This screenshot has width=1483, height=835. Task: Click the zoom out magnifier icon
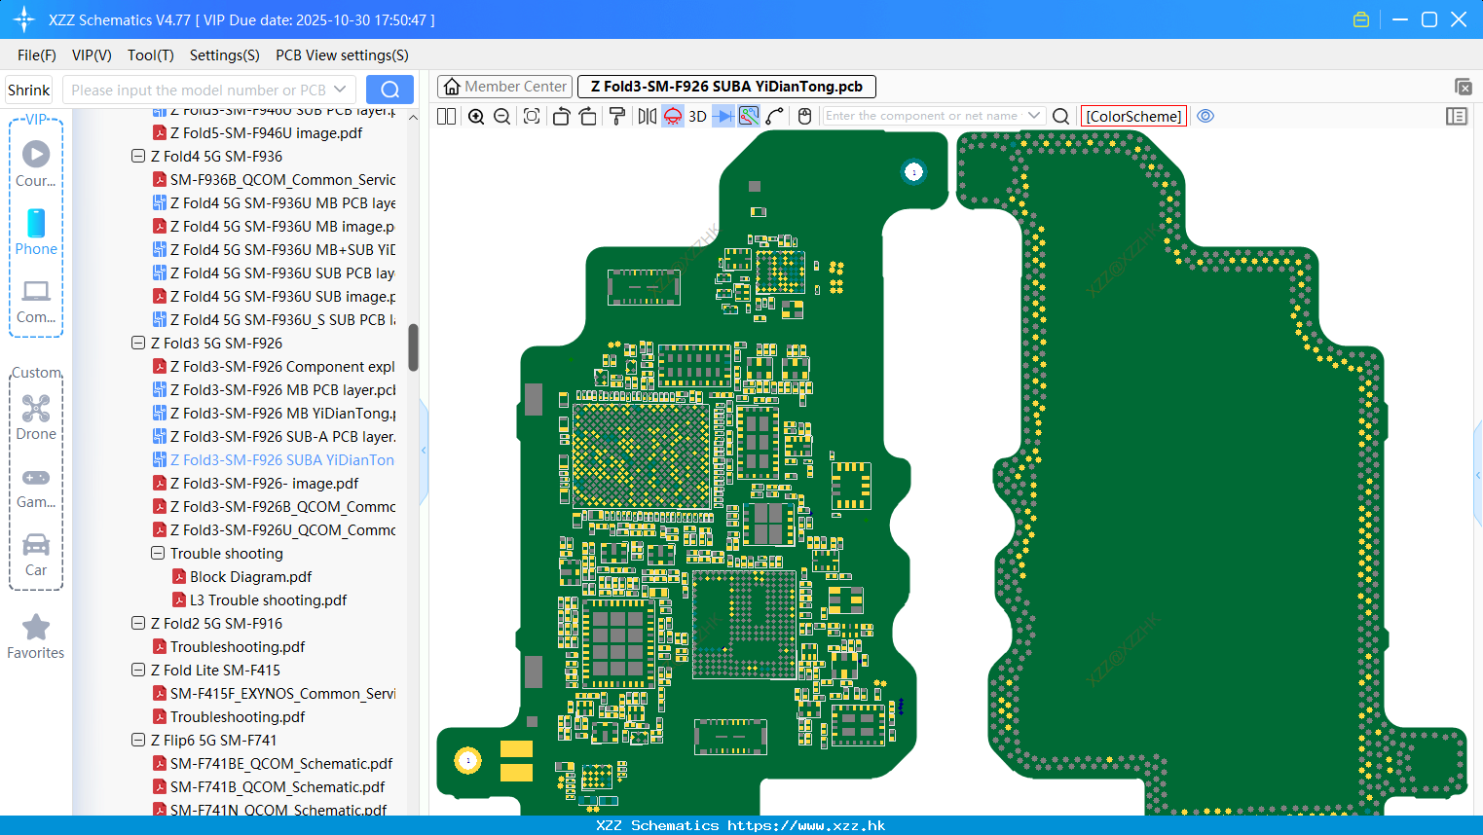tap(501, 116)
